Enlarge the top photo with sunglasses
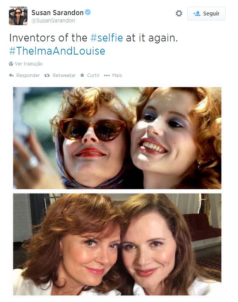This screenshot has height=302, width=238. pyautogui.click(x=117, y=138)
